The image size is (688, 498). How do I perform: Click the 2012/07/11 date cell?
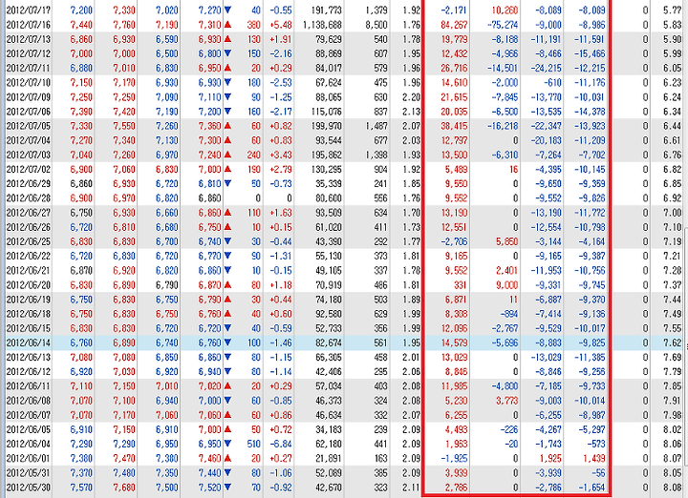point(29,68)
